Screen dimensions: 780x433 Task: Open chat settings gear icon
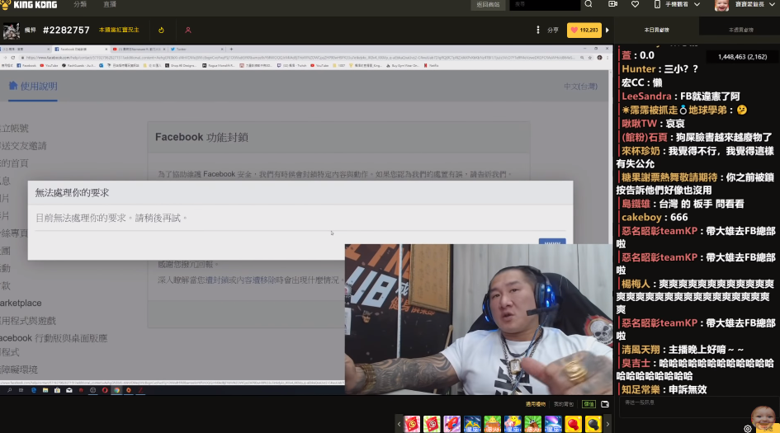point(747,428)
